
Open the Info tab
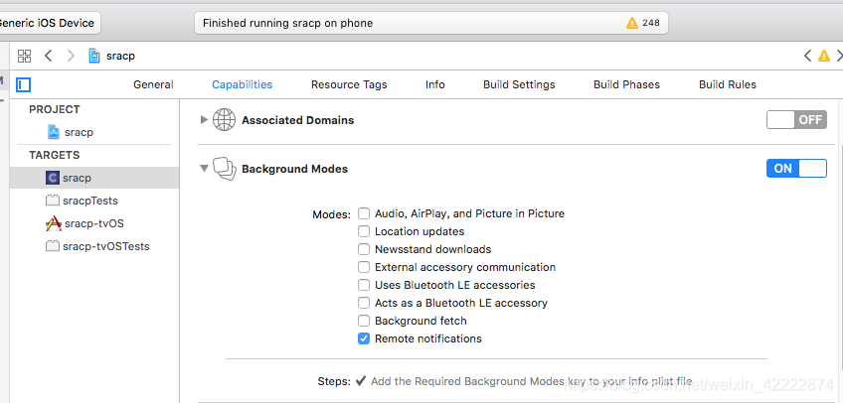pos(435,84)
